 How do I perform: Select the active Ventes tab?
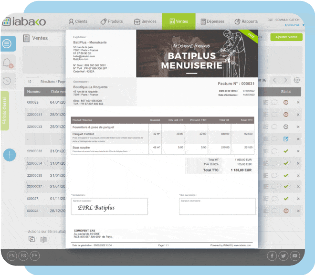point(178,21)
